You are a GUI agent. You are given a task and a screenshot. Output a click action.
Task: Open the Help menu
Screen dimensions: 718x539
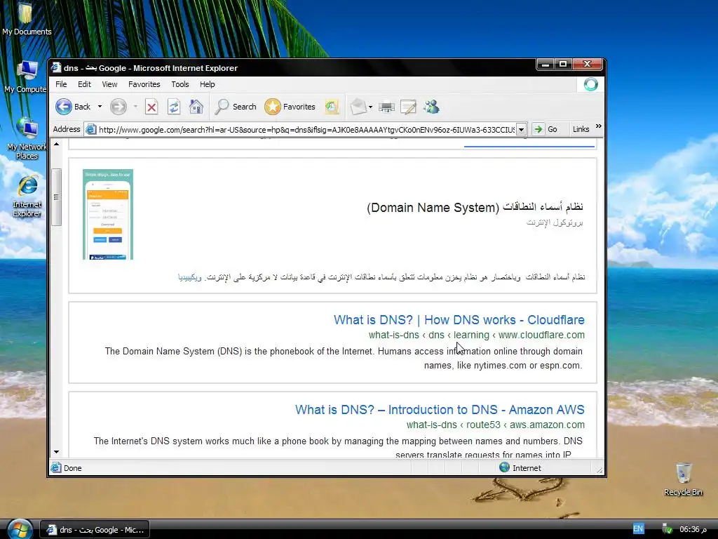[207, 84]
